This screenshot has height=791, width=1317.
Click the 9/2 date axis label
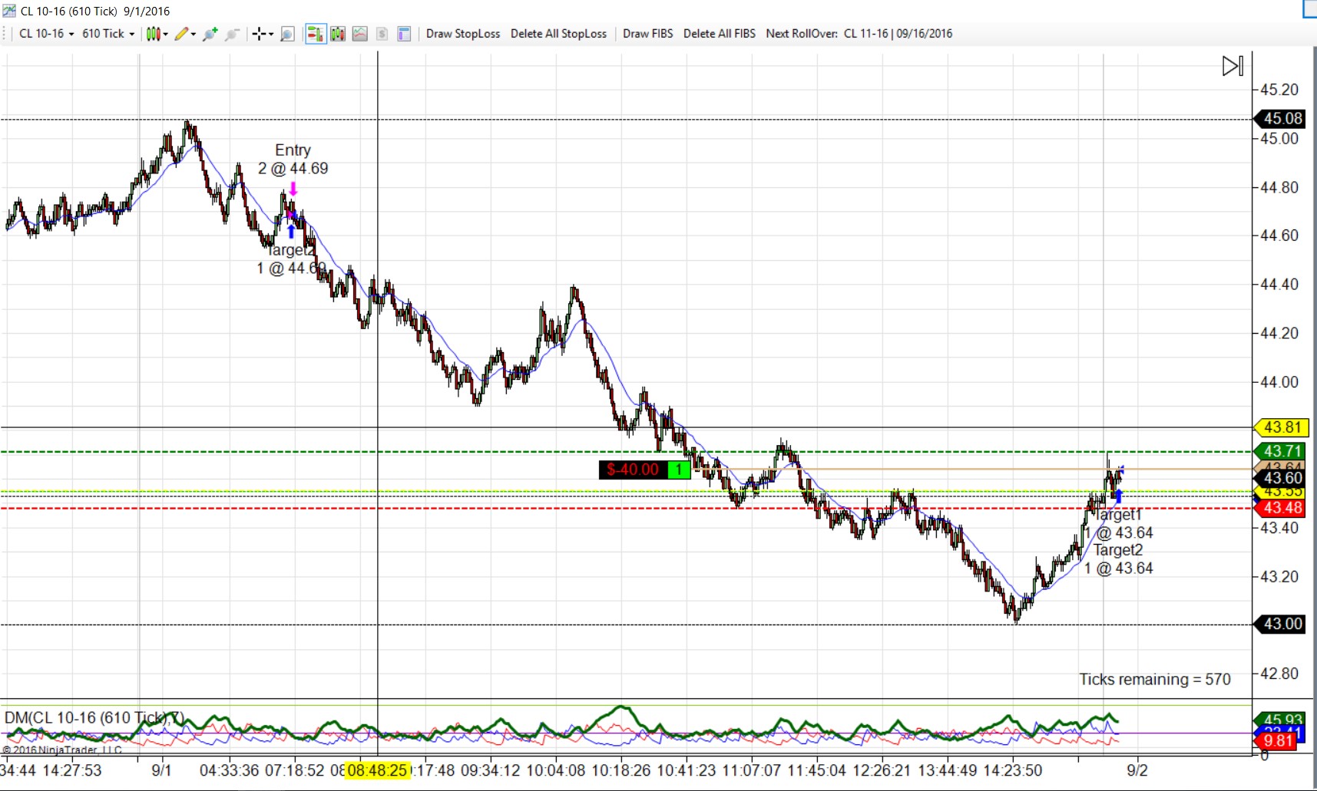click(x=1137, y=770)
